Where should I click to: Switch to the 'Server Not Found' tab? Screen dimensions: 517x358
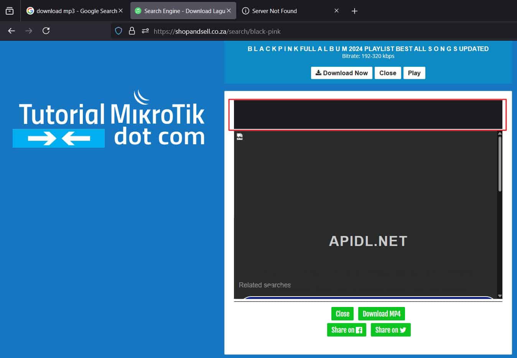pyautogui.click(x=290, y=11)
